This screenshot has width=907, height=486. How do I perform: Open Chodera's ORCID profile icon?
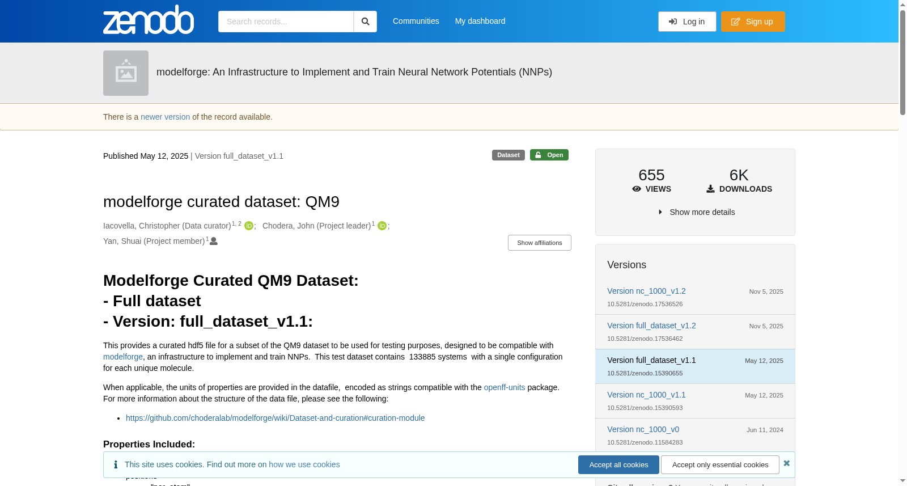click(382, 226)
